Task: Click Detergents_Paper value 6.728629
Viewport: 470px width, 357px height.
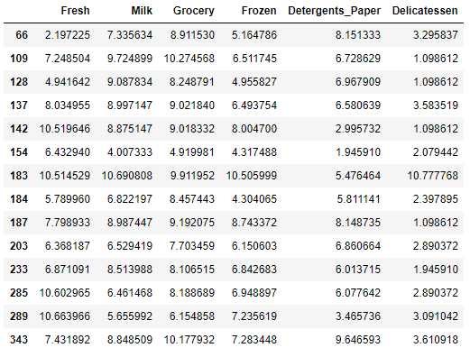Action: pos(358,59)
